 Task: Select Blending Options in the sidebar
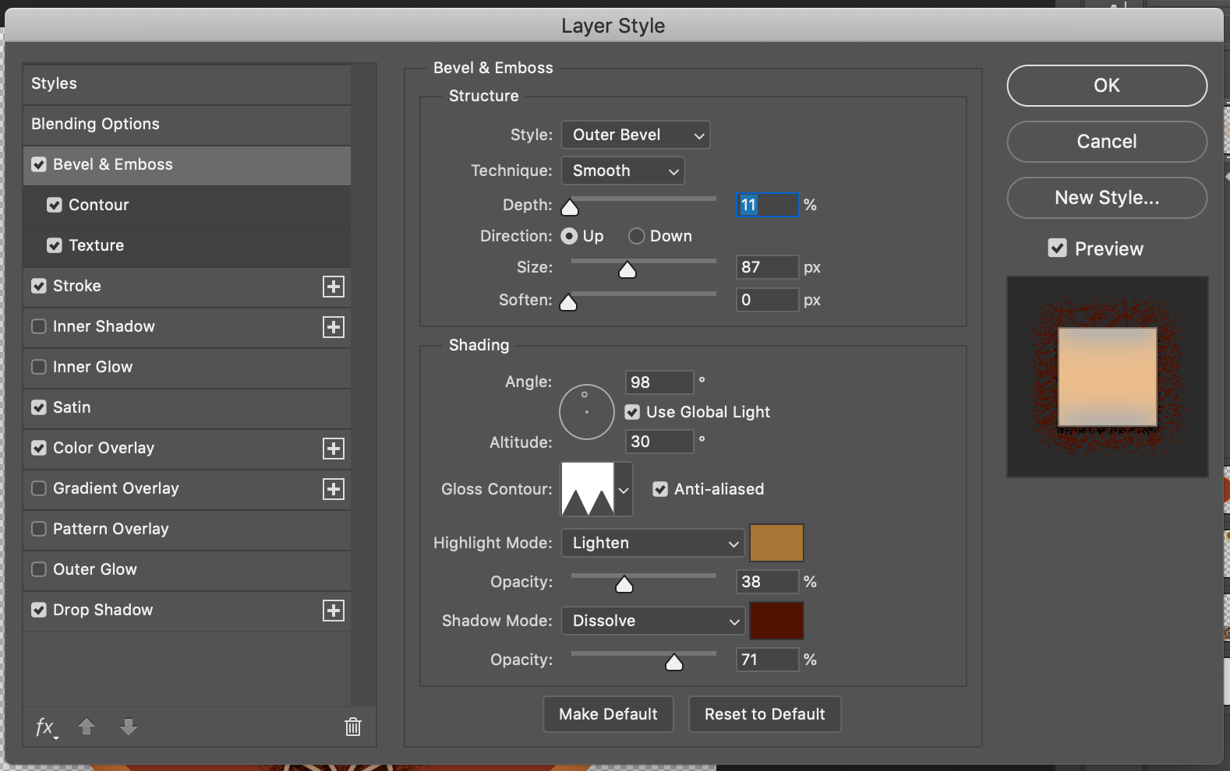point(95,124)
